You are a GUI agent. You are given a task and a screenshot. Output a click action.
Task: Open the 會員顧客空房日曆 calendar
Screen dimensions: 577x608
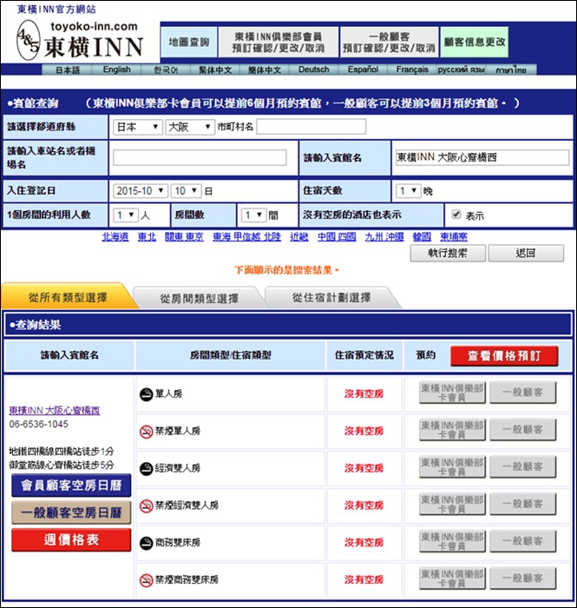tap(71, 485)
